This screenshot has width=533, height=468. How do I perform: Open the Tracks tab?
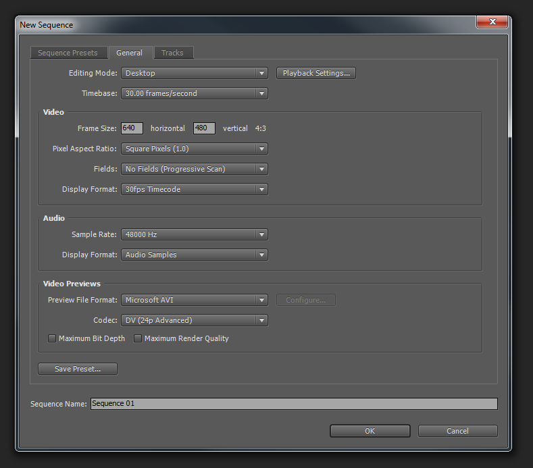172,53
